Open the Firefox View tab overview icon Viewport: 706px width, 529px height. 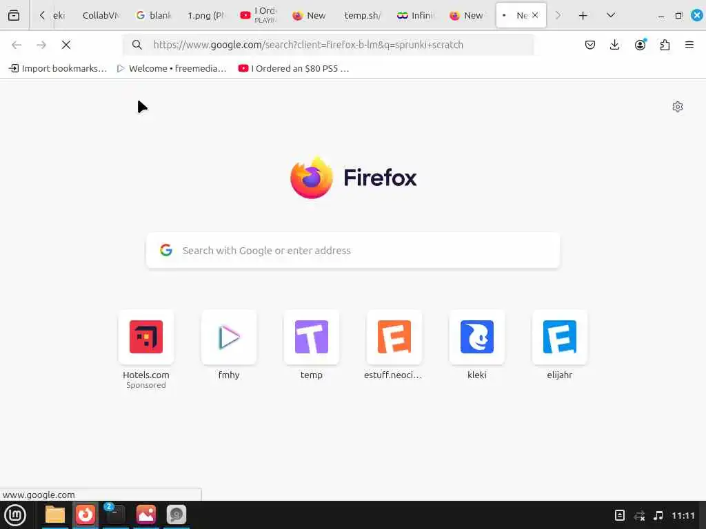tap(14, 15)
